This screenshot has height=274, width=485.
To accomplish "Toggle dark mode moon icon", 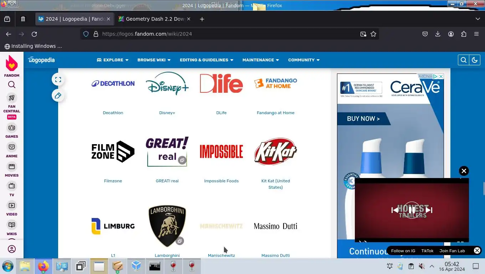I will (x=475, y=60).
